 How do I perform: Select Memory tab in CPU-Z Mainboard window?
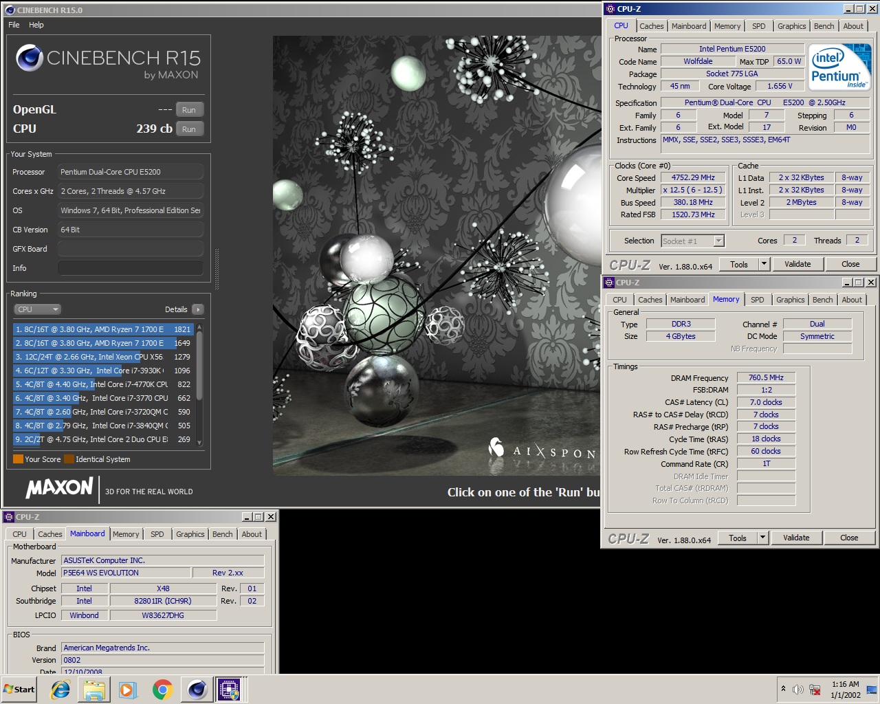click(126, 534)
